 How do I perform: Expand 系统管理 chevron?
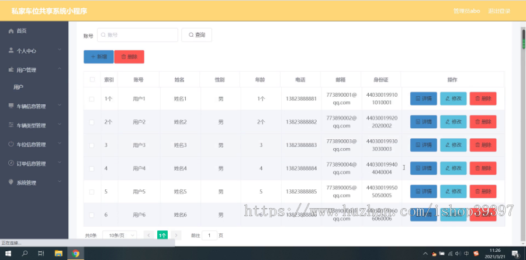pyautogui.click(x=60, y=182)
